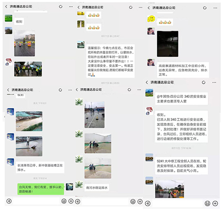Open the road barrier and traffic cones photo

click(x=25, y=43)
